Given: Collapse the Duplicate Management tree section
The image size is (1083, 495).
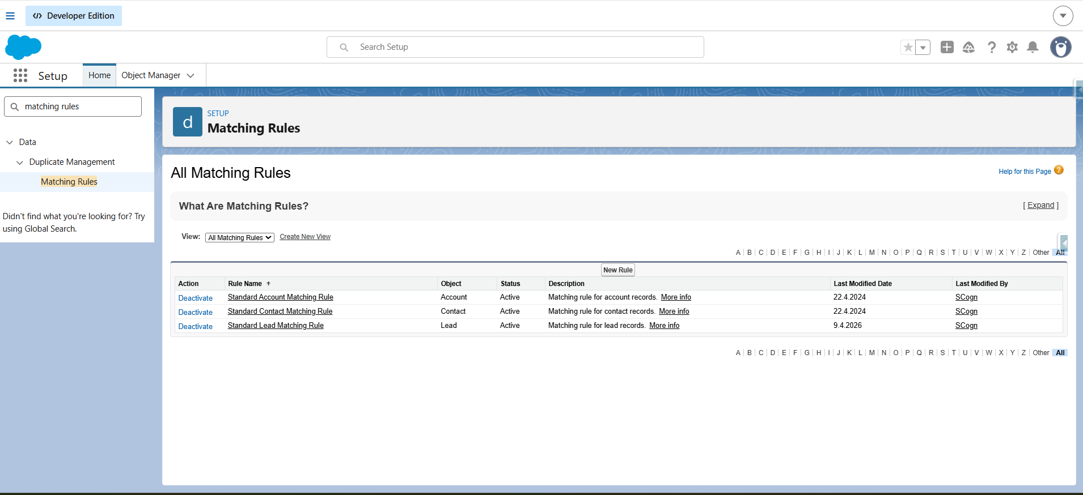Looking at the screenshot, I should pyautogui.click(x=20, y=163).
